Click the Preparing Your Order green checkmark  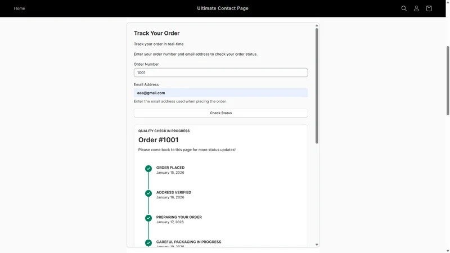coord(148,218)
